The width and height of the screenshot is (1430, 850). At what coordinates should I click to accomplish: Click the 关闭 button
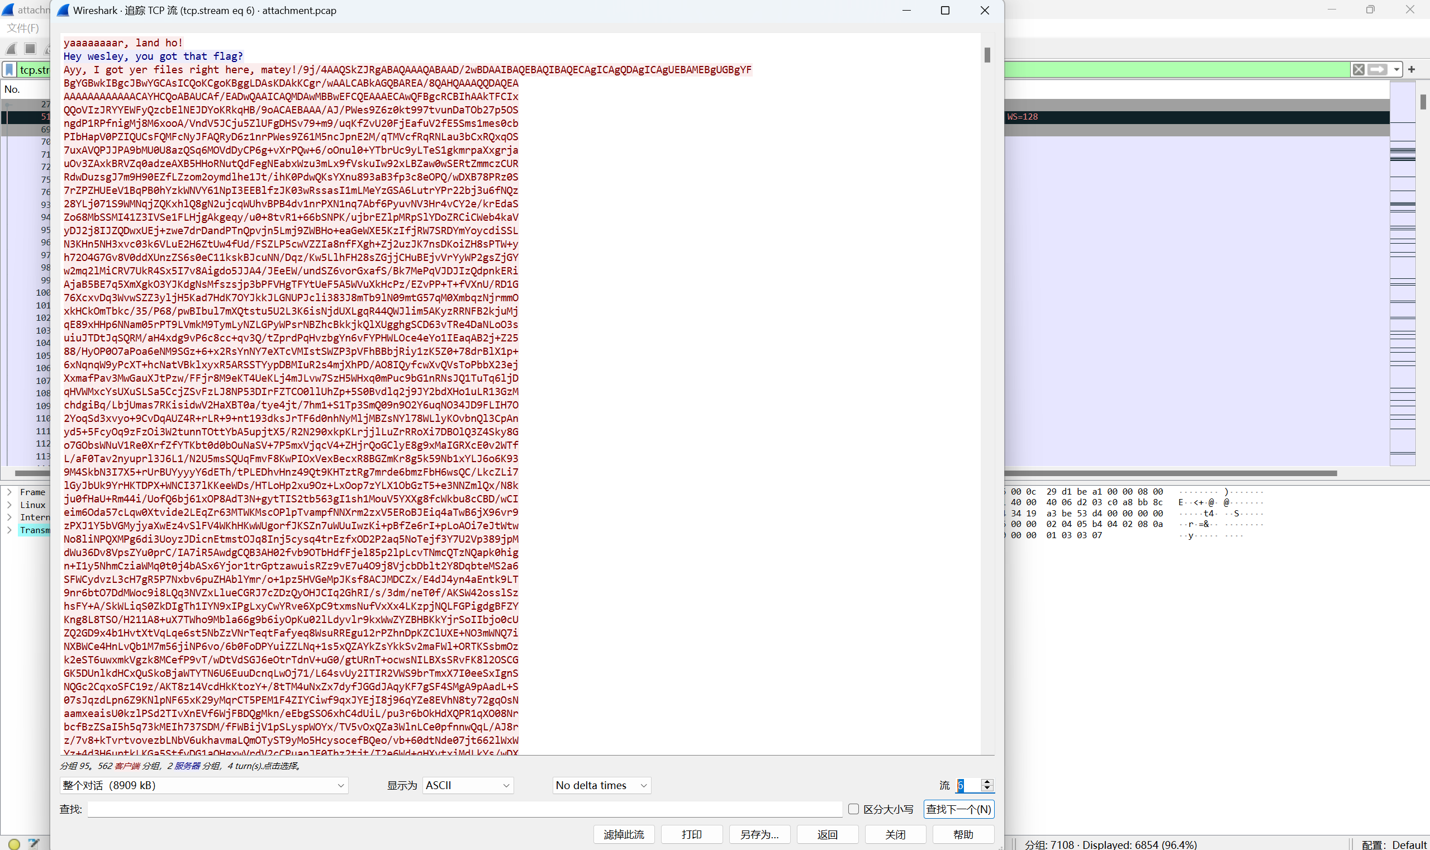pyautogui.click(x=895, y=834)
